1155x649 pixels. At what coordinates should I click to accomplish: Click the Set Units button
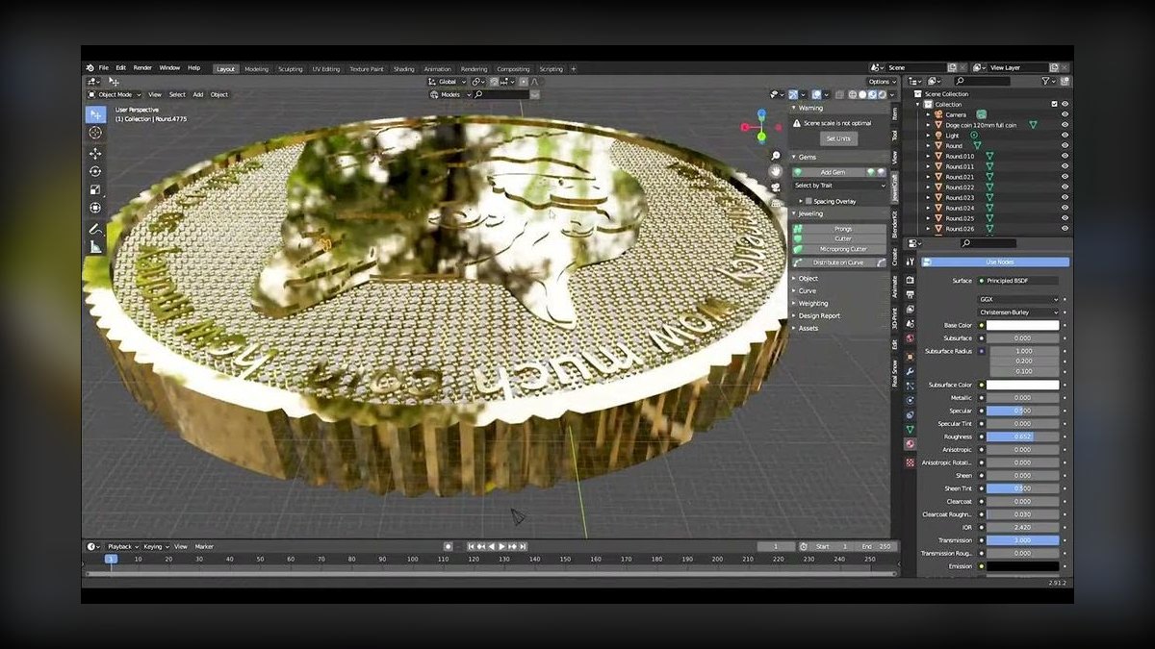839,138
